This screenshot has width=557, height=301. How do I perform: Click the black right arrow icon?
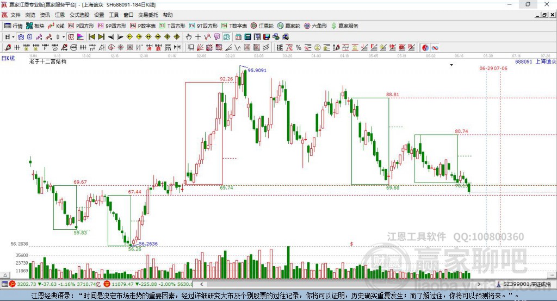(120, 37)
